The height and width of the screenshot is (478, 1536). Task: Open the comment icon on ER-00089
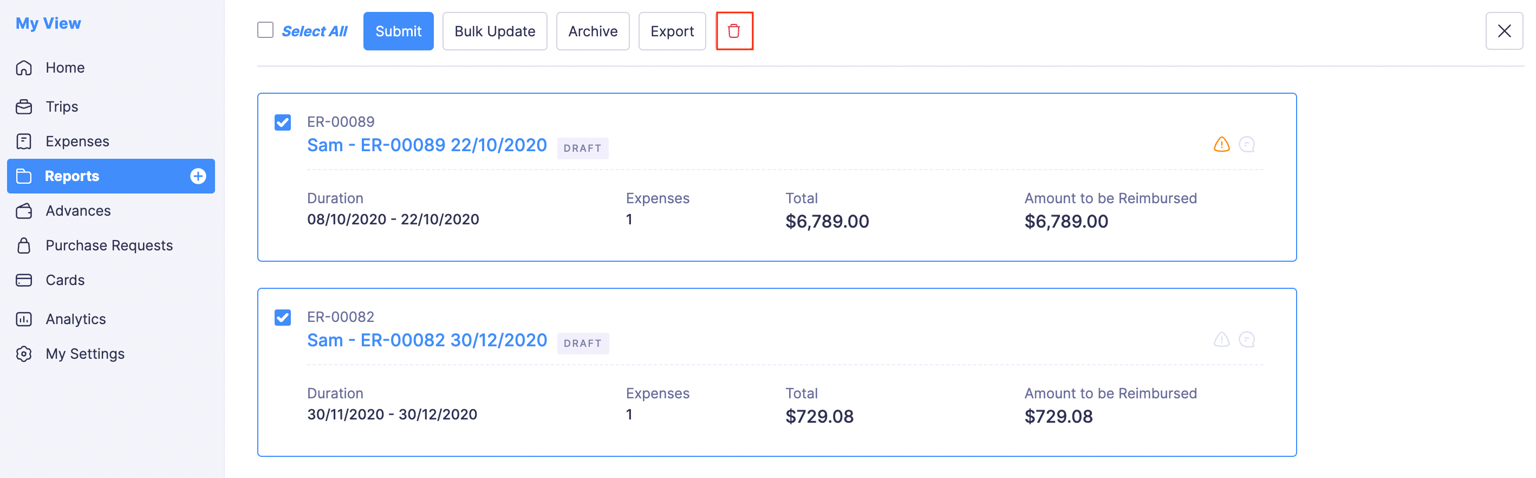pos(1246,144)
